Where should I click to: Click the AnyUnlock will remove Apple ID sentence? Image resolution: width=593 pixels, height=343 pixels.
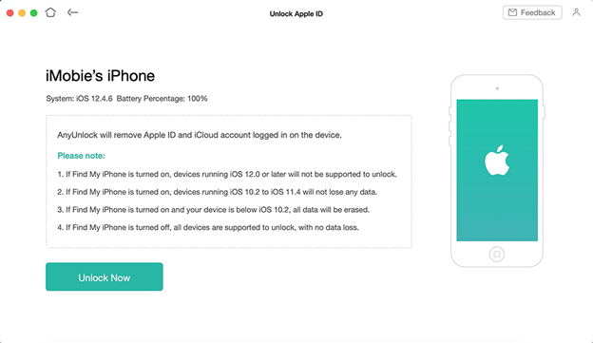click(x=200, y=135)
